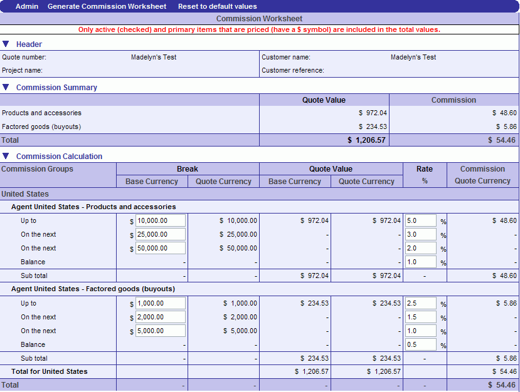Click Generate Commission Worksheet menu item
This screenshot has width=520, height=392.
coord(107,6)
